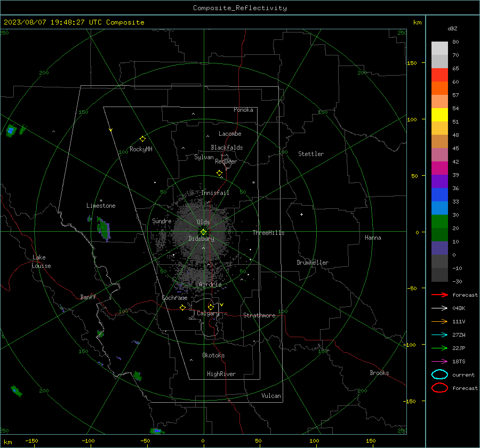Viewport: 480px width, 448px height.
Task: Click the dBZ legend heading
Action: coord(452,29)
